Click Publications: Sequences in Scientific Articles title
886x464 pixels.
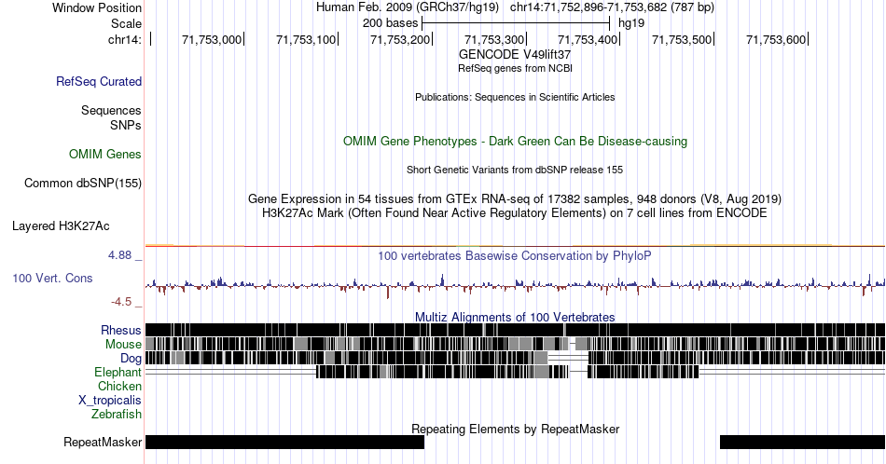tap(515, 97)
